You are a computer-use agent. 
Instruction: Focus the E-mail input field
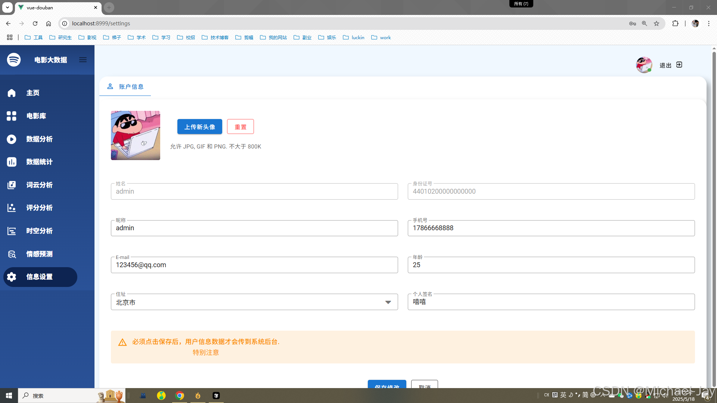pos(254,265)
